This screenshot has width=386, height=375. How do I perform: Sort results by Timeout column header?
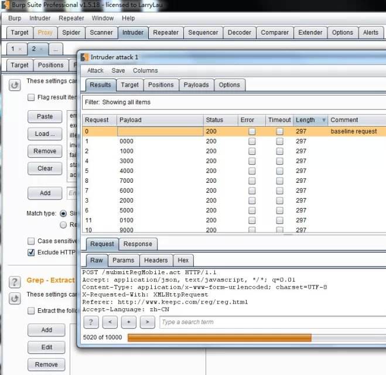click(279, 120)
